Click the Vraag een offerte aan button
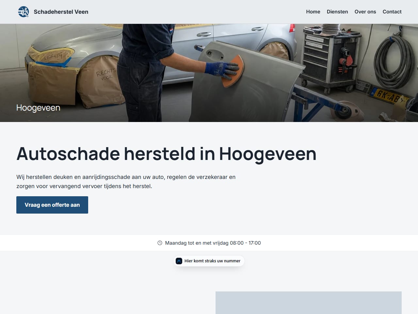 tap(52, 205)
